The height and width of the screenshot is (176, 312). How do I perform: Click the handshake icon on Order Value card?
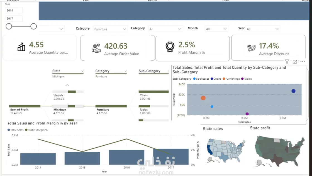pyautogui.click(x=96, y=48)
